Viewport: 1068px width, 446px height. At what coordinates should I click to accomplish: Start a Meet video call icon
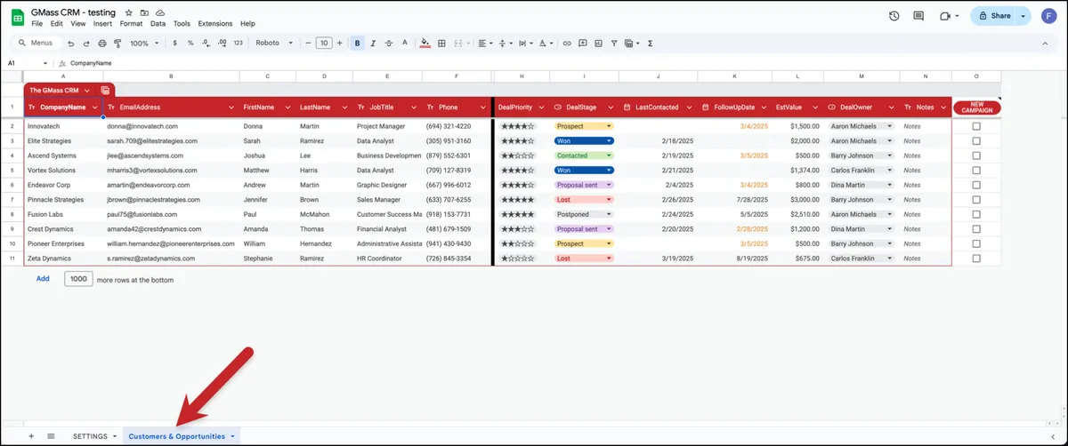(945, 16)
